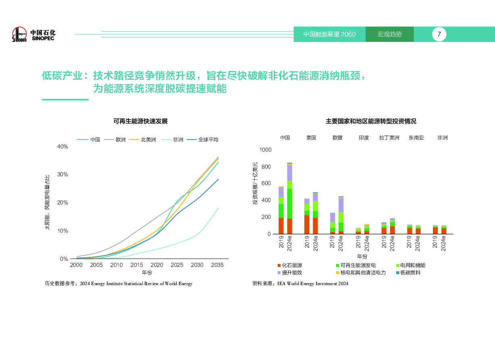Click the 可再生能源快速发展 chart title
Viewport: 495px width, 352px height.
140,121
